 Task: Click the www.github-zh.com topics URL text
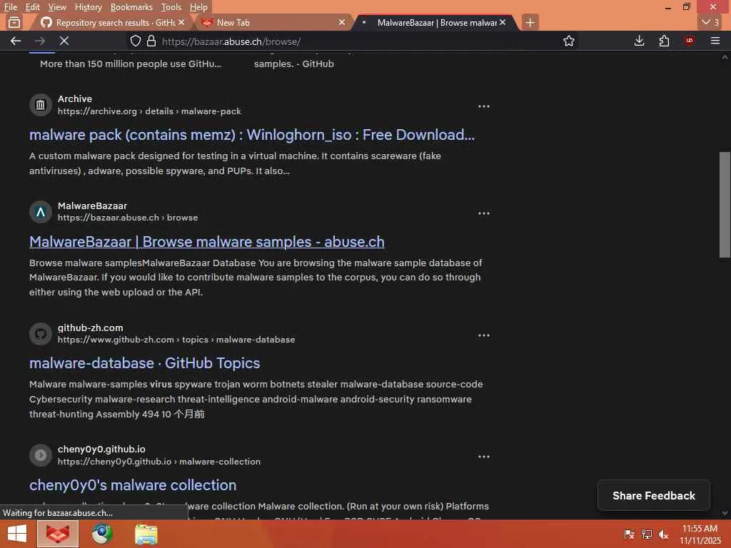[x=176, y=340]
